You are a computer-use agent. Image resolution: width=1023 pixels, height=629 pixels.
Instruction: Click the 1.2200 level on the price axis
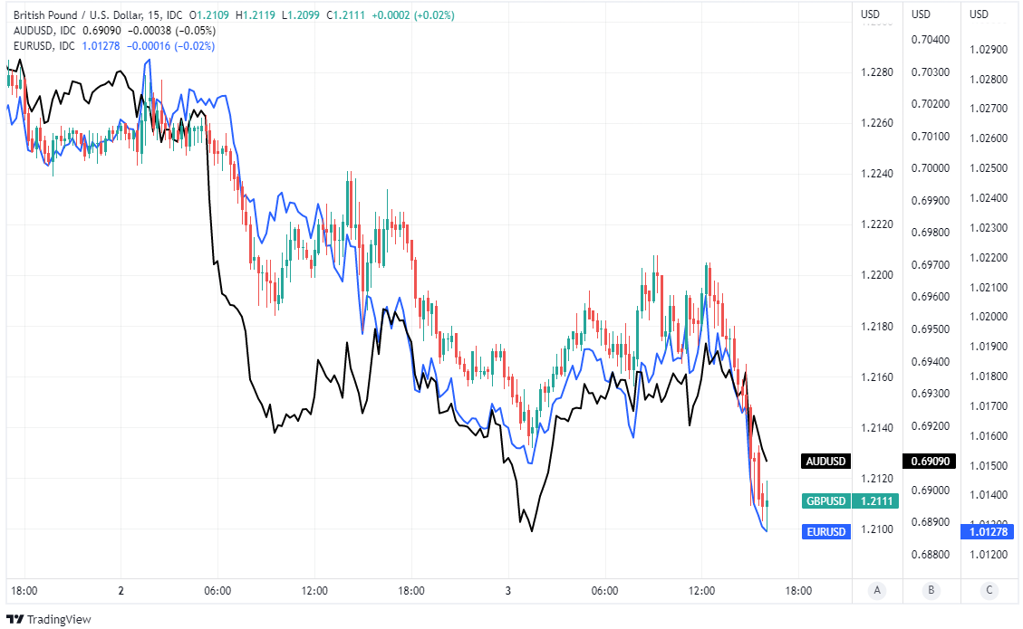[x=874, y=275]
